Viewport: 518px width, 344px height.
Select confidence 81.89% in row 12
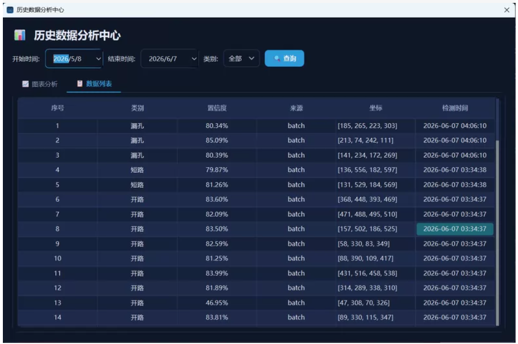point(217,288)
